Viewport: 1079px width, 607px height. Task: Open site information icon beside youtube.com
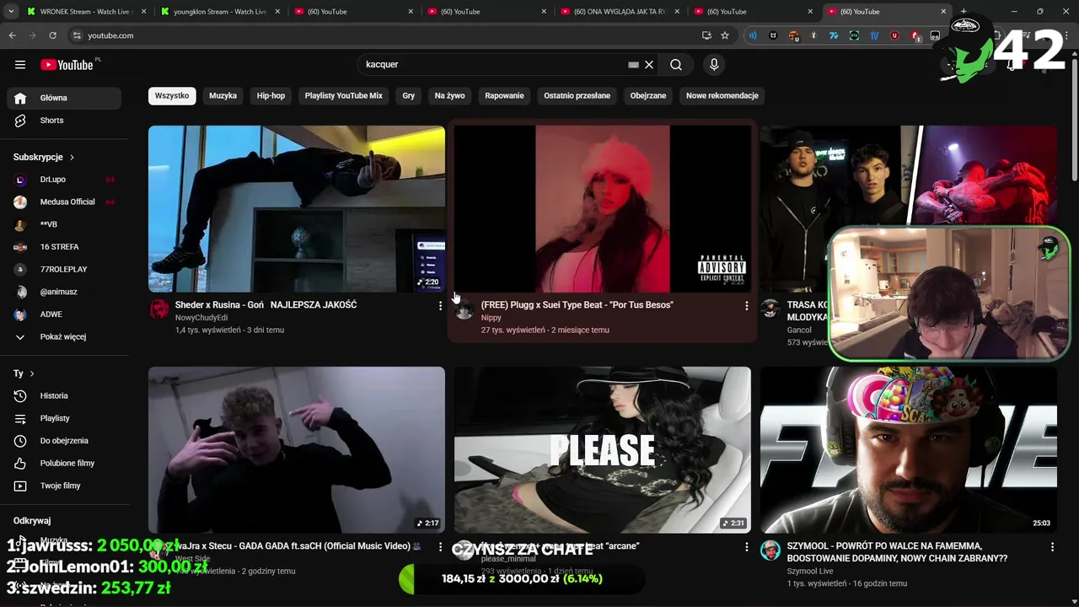77,35
